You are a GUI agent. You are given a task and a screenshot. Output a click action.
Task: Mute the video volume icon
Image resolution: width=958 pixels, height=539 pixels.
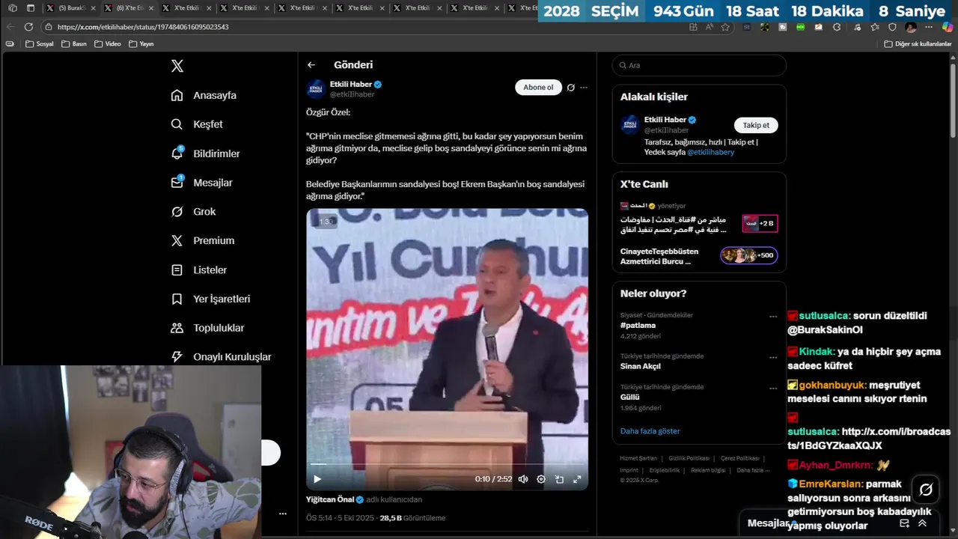point(523,479)
